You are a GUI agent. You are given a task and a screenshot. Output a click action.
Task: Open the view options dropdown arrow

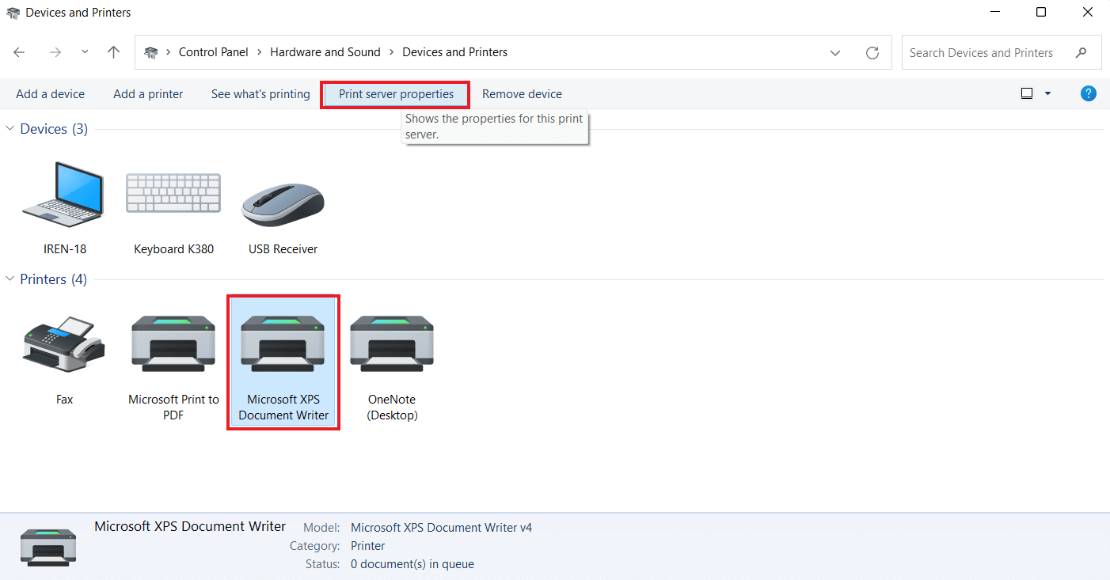1047,93
